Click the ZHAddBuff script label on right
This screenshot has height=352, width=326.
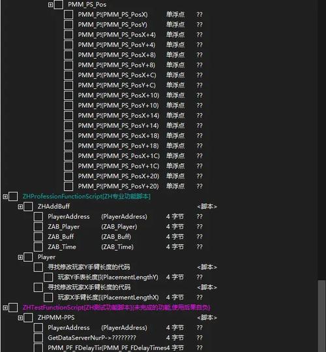(207, 206)
